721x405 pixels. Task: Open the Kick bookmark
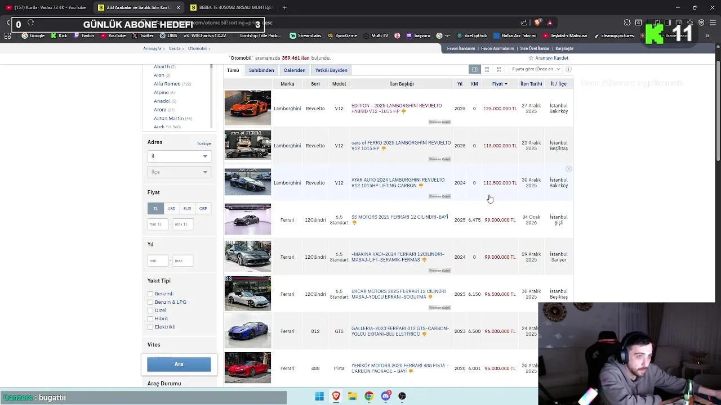[x=59, y=35]
